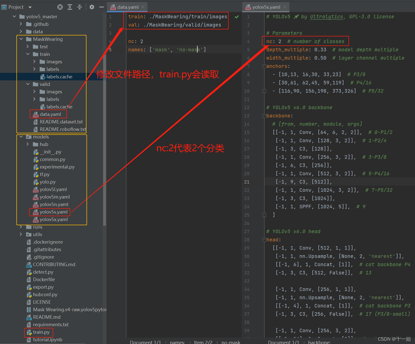The image size is (415, 344).
Task: Click the yolov5m.yaml YML file icon
Action: [36, 197]
